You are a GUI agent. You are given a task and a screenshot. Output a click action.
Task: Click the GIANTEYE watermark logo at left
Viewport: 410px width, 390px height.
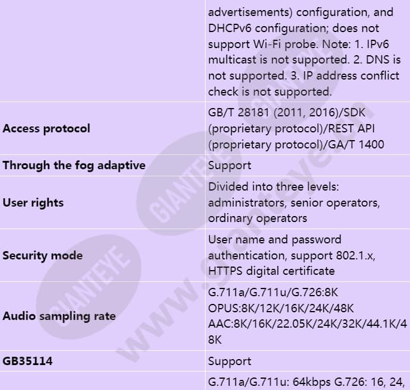89,283
